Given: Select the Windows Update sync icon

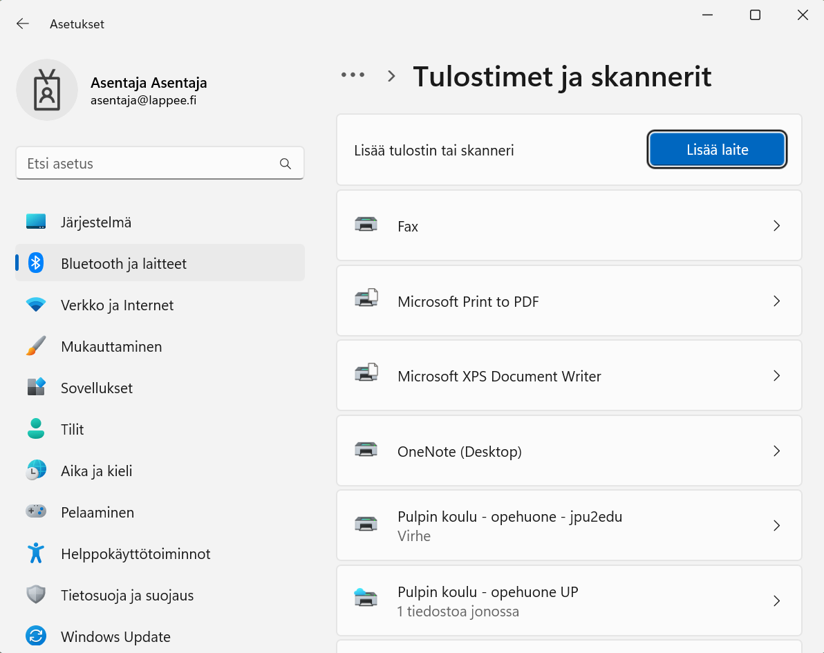Looking at the screenshot, I should click(x=36, y=636).
